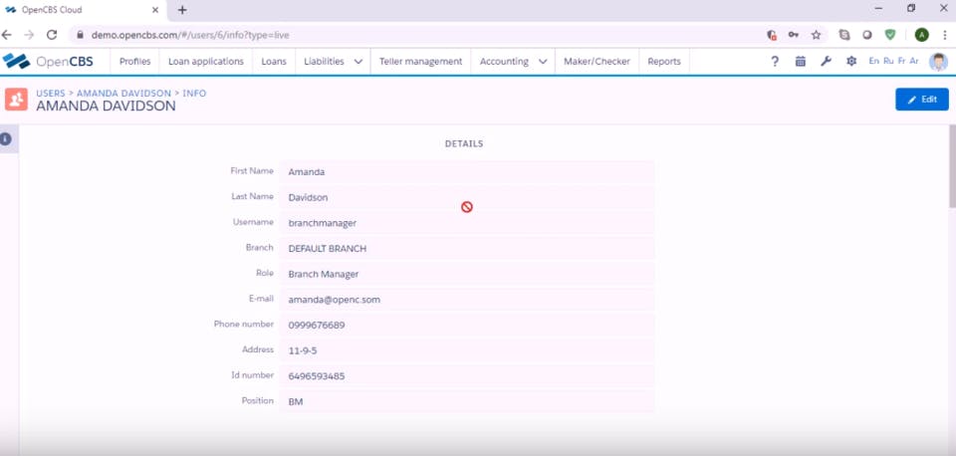Open the Profiles menu item
The width and height of the screenshot is (956, 456).
(x=134, y=62)
